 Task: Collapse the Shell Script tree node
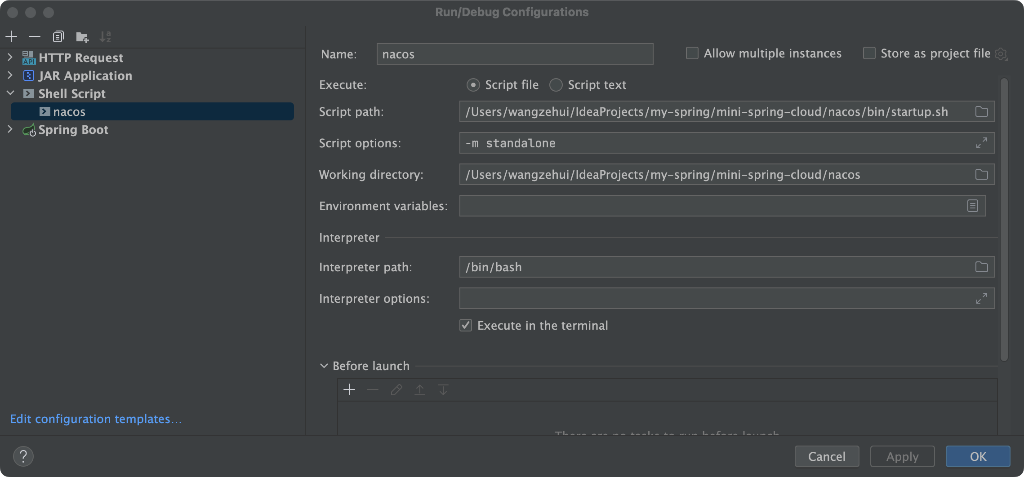[x=10, y=93]
